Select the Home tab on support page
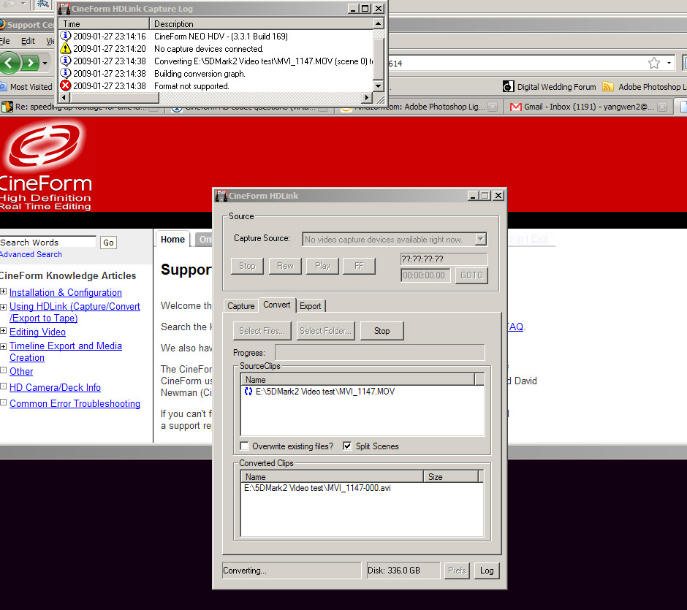The width and height of the screenshot is (687, 610). [172, 240]
